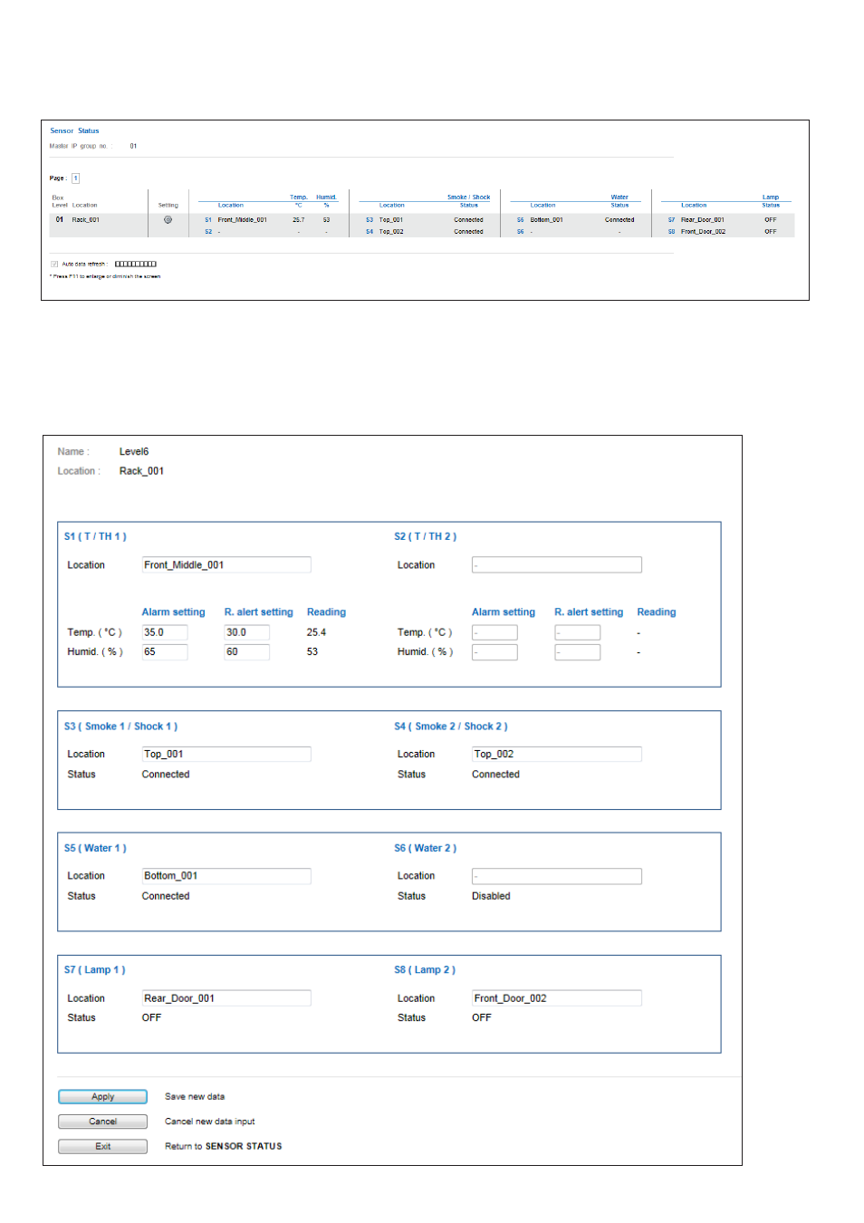864x1223 pixels.
Task: Select page 1 in Sensor Status
Action: [x=75, y=178]
